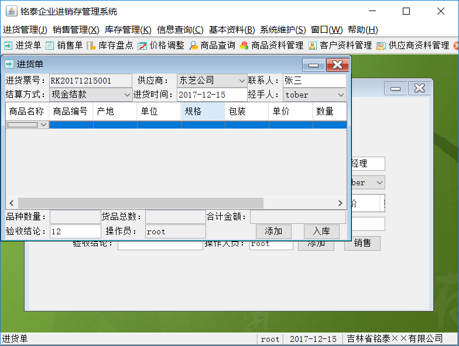
Task: Open the 库存管理(K) menu
Action: tap(128, 29)
